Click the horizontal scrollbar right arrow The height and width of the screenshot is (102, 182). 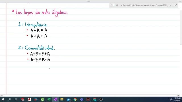(x=179, y=95)
